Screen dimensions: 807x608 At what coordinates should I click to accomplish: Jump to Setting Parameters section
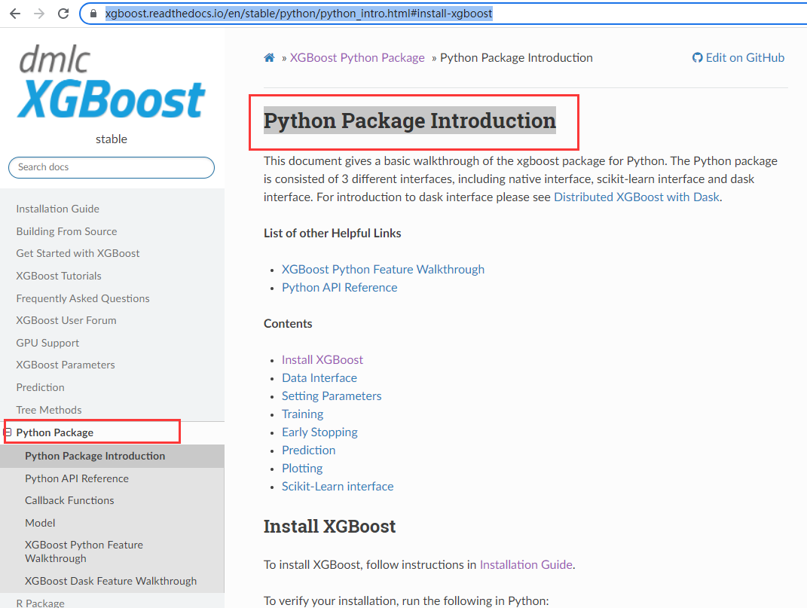332,396
